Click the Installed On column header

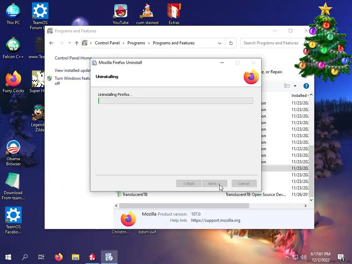[x=299, y=96]
